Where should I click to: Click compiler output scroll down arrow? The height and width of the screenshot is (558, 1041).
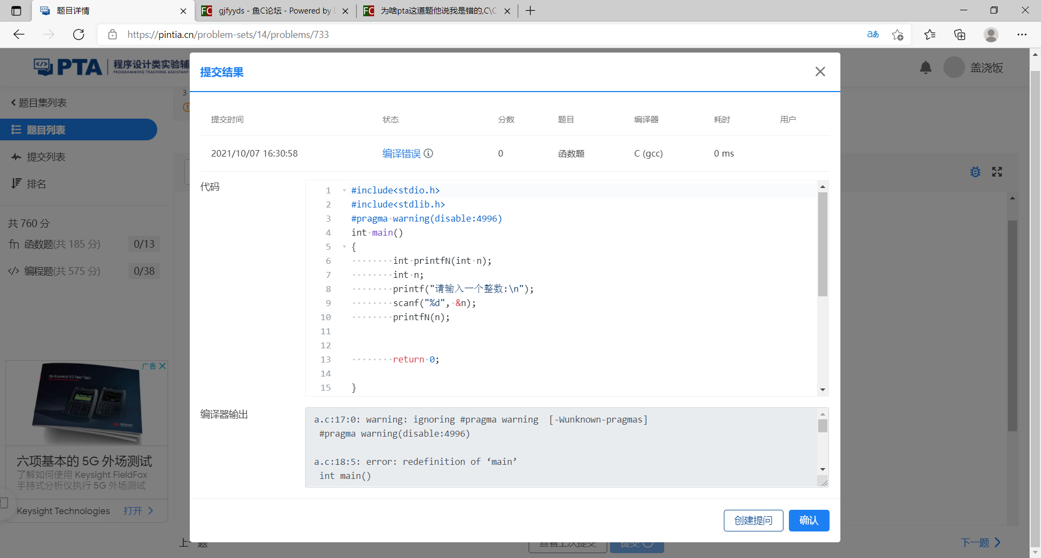pyautogui.click(x=822, y=469)
